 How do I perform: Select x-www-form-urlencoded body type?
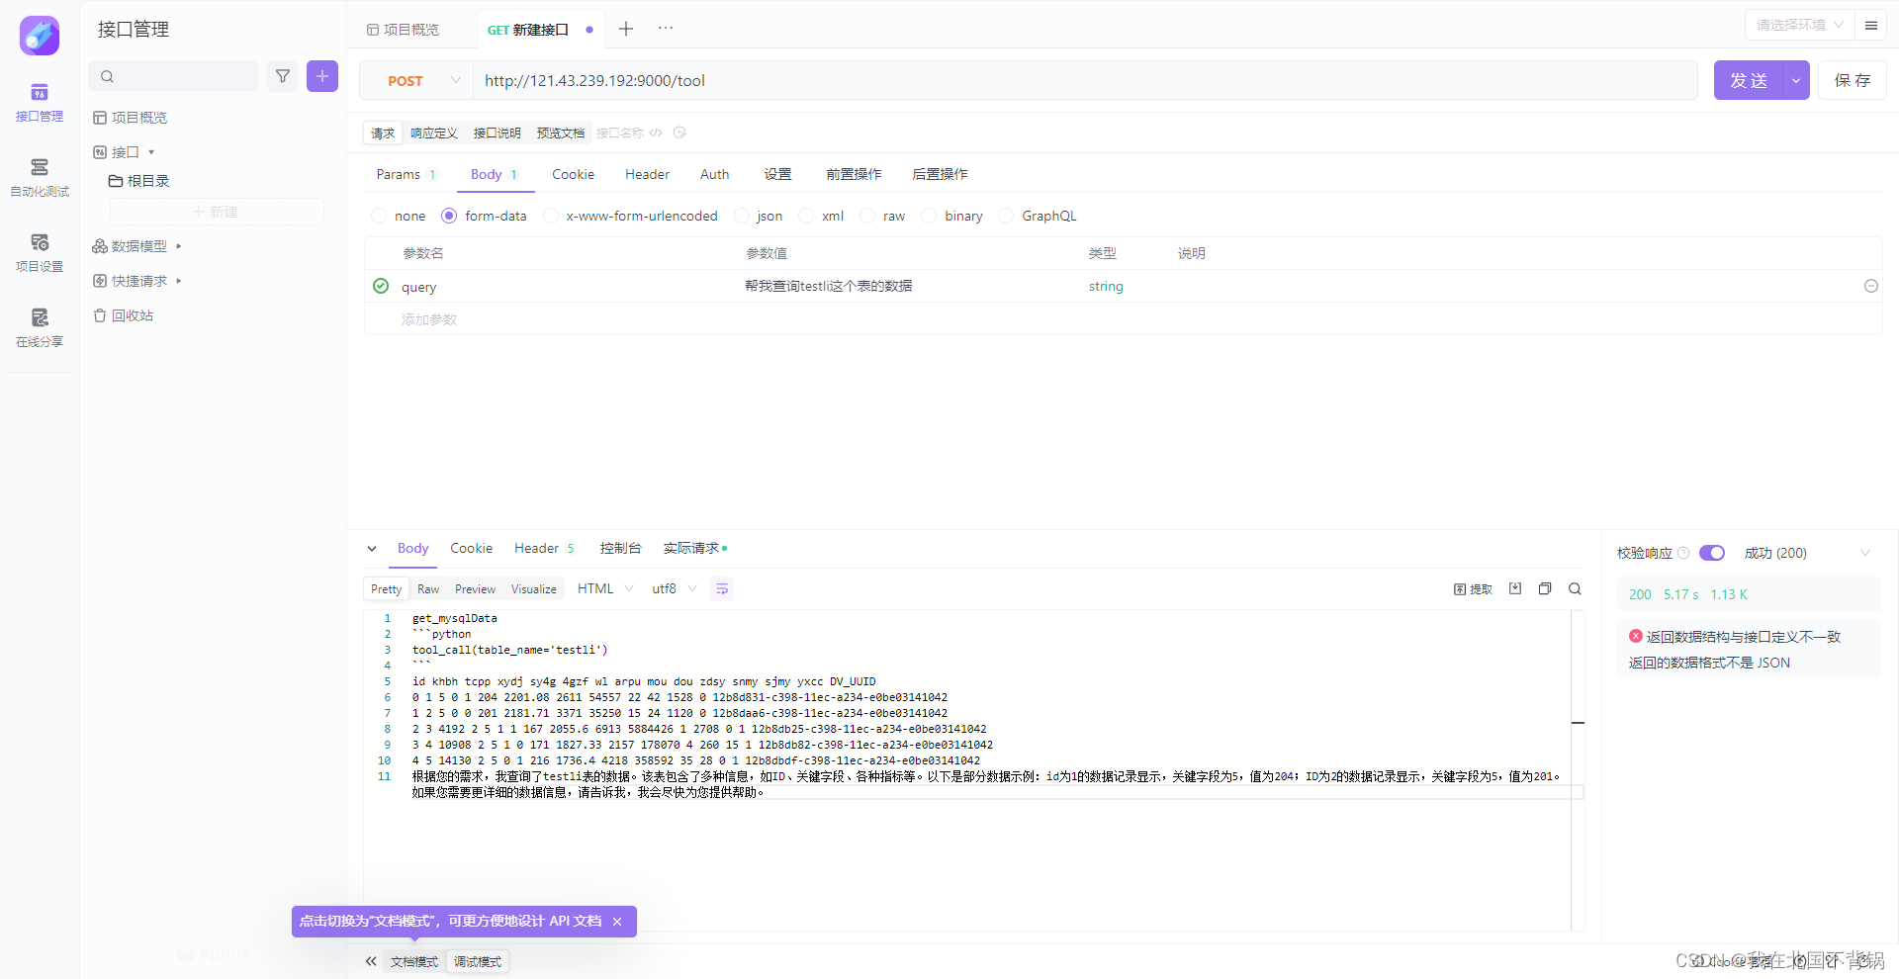631,216
